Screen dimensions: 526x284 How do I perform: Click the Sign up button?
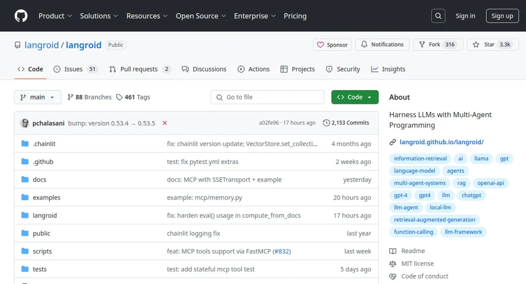[502, 16]
